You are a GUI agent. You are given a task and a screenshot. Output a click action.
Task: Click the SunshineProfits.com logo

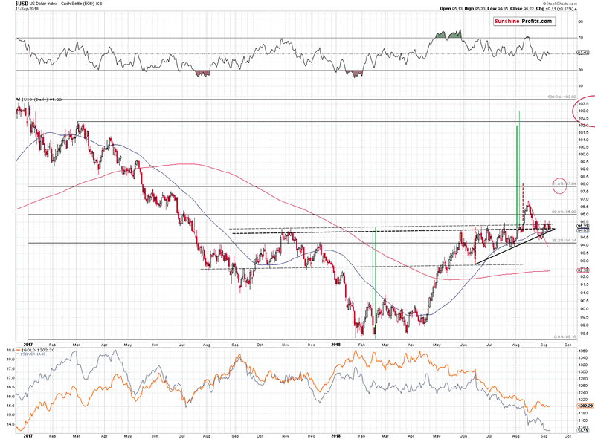pyautogui.click(x=524, y=22)
